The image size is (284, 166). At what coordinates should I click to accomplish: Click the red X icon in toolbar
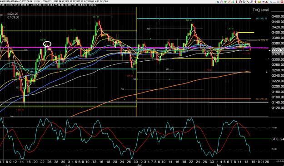[x=282, y=2]
